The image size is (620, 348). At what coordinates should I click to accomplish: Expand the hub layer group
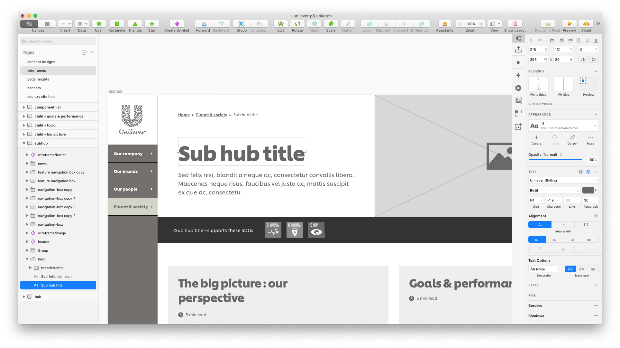coord(24,297)
